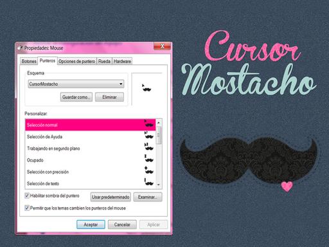Click the cursor preview image beside Esquema
This screenshot has height=247, width=329.
click(147, 87)
